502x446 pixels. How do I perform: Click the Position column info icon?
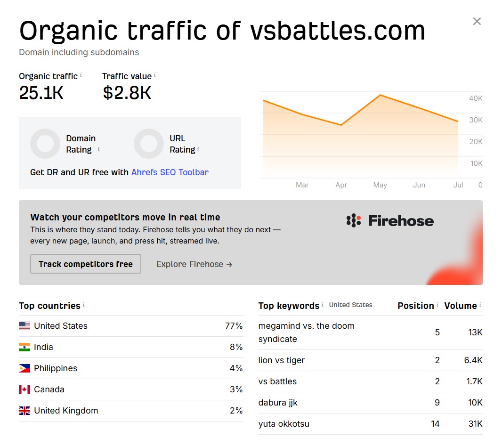tap(437, 305)
